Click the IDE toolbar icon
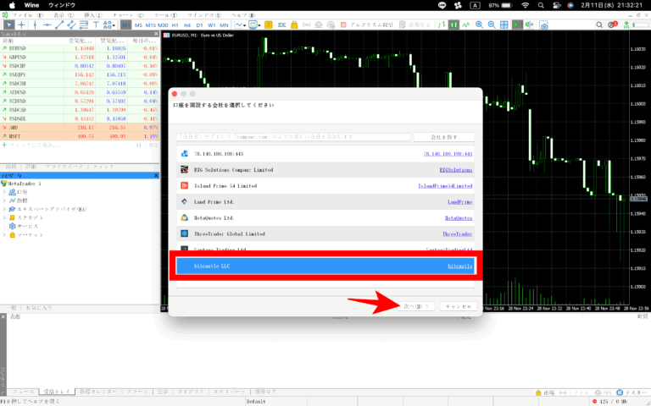Image resolution: width=651 pixels, height=406 pixels. 281,25
